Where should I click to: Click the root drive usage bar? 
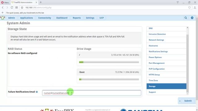(x=109, y=62)
